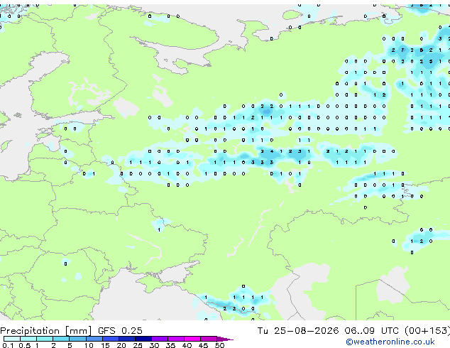This screenshot has height=348, width=450.
Task: Open the weatheronline.co.uk copyright link
Action: tap(390, 342)
